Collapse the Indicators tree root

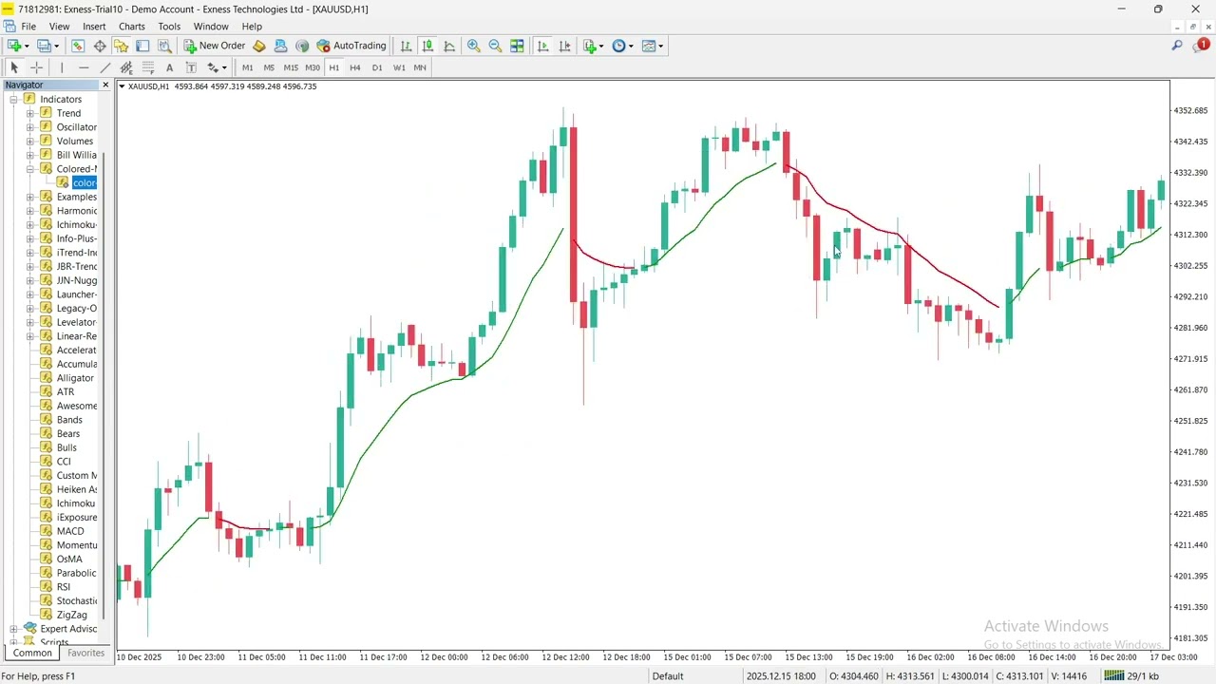[x=14, y=99]
